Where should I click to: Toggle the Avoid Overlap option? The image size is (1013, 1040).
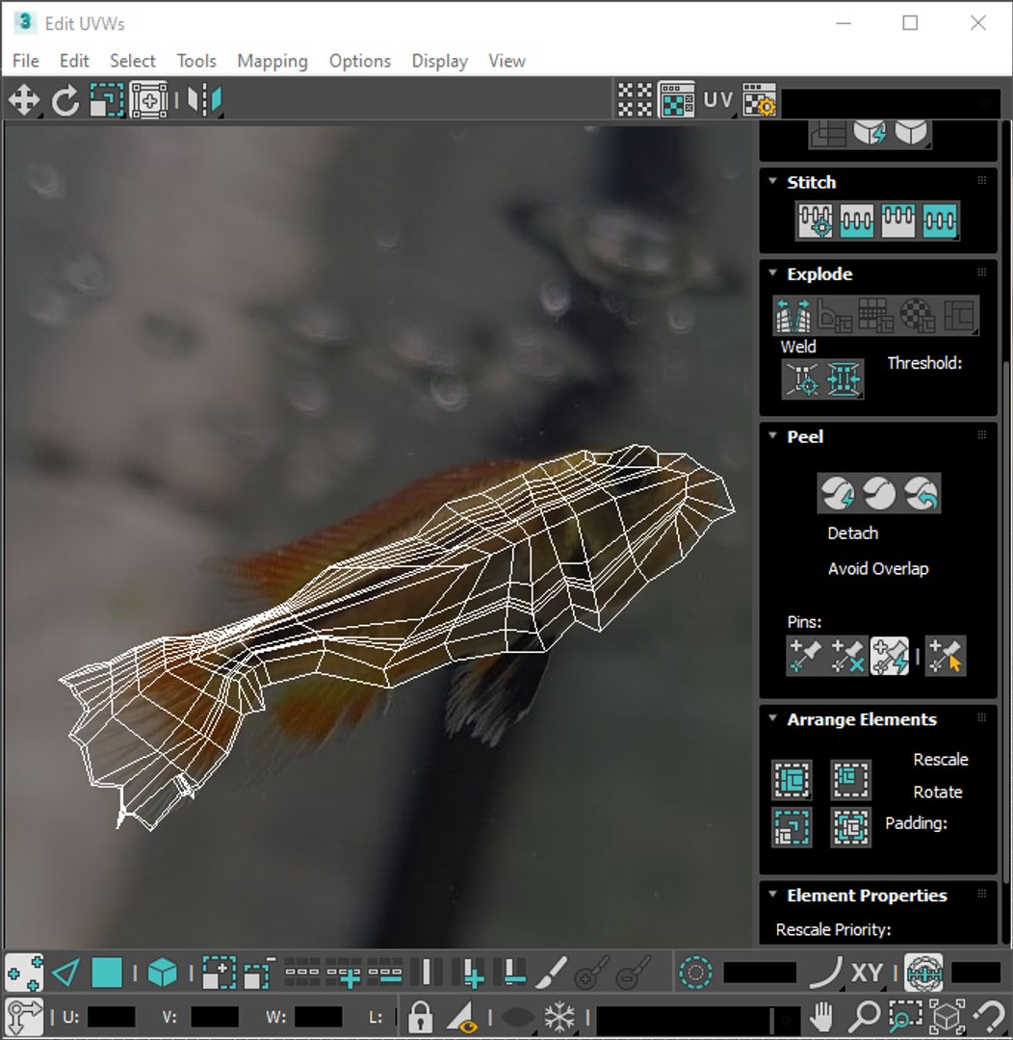click(x=877, y=568)
